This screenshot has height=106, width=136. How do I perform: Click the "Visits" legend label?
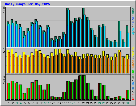133,52
